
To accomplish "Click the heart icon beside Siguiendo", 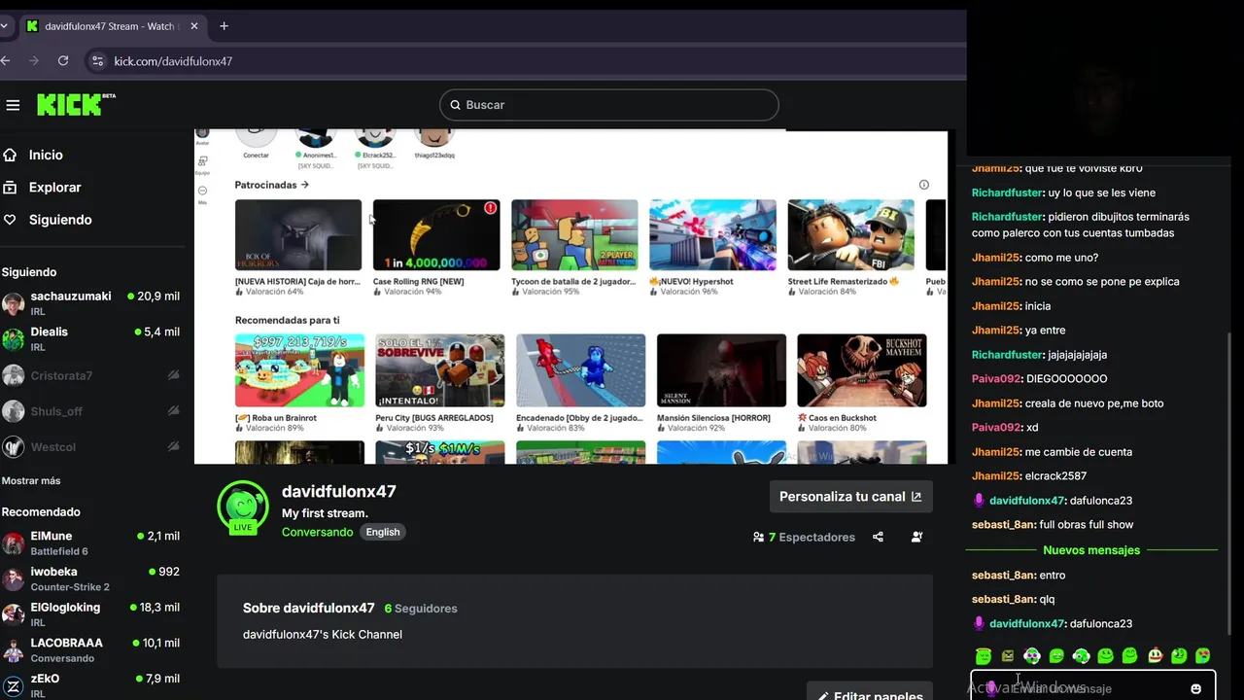I will (10, 220).
